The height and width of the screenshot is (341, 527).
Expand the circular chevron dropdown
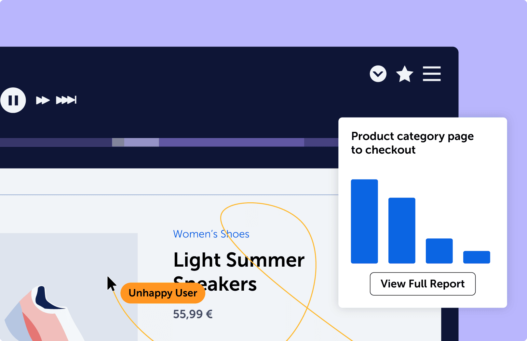378,74
